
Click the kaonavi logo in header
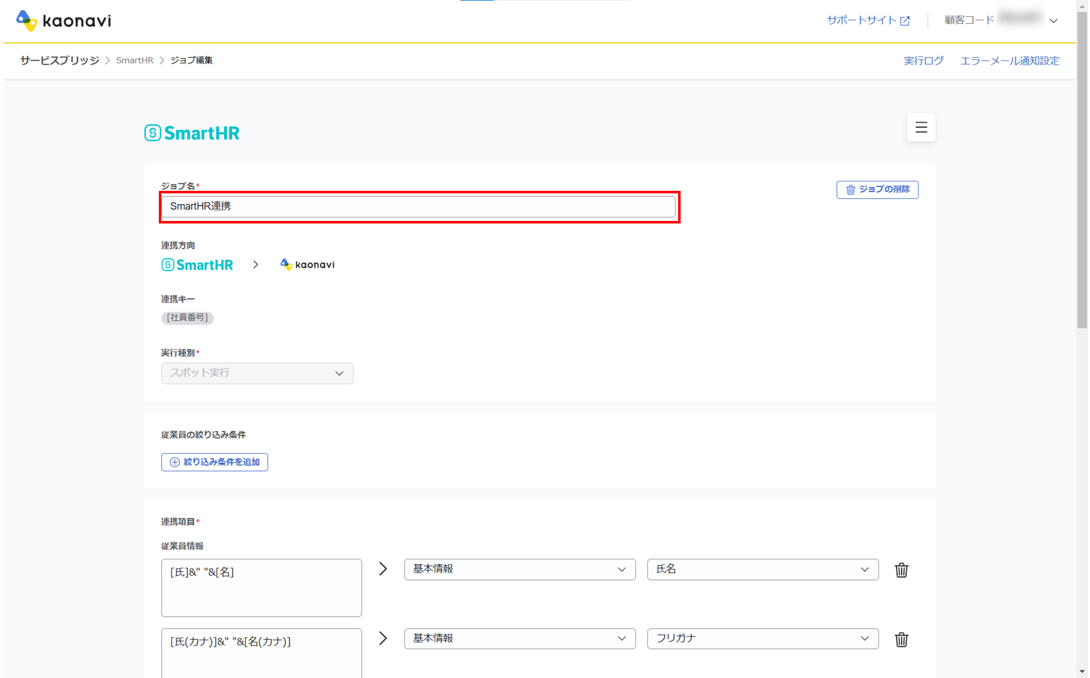point(63,21)
